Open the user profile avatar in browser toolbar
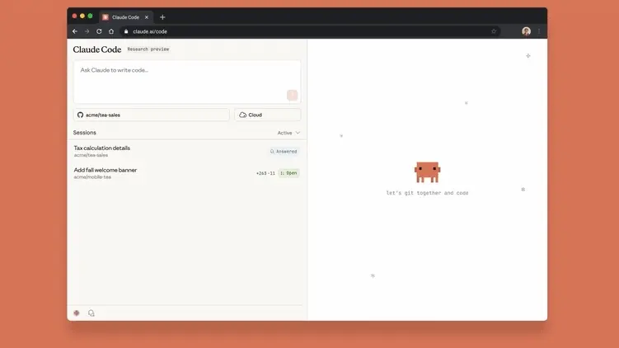 (526, 31)
